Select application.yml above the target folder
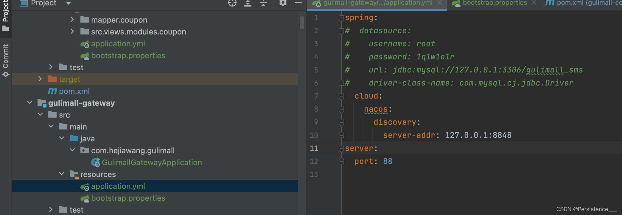Image resolution: width=622 pixels, height=215 pixels. [x=118, y=44]
